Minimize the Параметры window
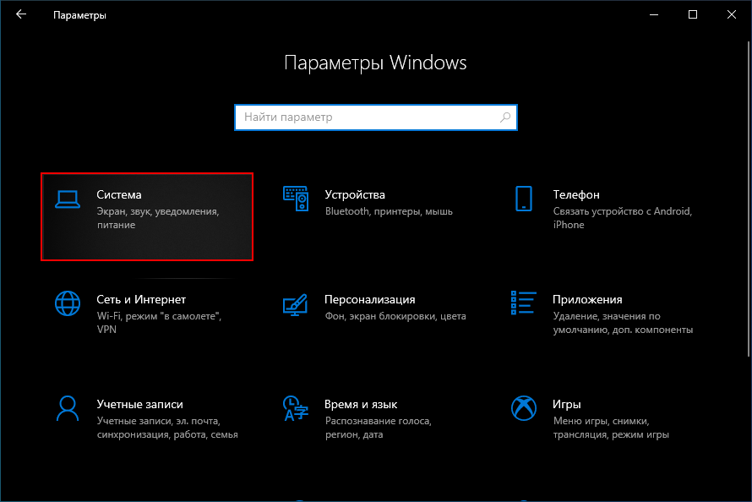 654,14
